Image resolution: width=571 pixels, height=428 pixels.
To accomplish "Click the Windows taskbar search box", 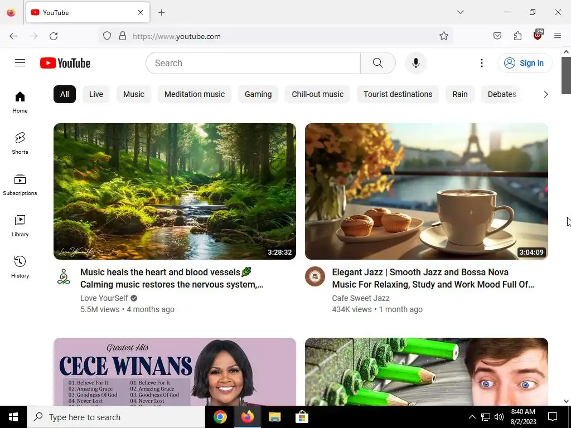I will pos(116,417).
